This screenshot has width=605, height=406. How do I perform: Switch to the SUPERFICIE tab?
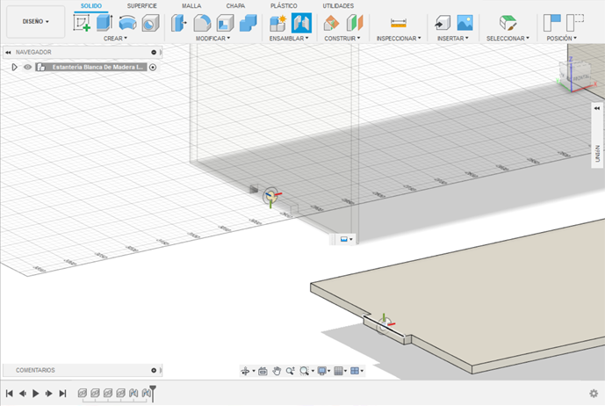click(x=142, y=6)
